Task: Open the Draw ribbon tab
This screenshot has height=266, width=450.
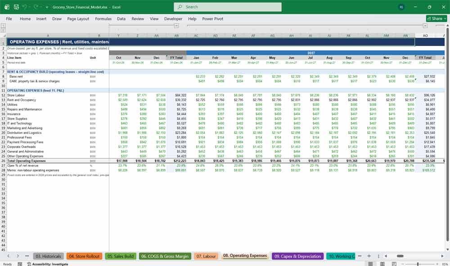Action: (x=57, y=18)
